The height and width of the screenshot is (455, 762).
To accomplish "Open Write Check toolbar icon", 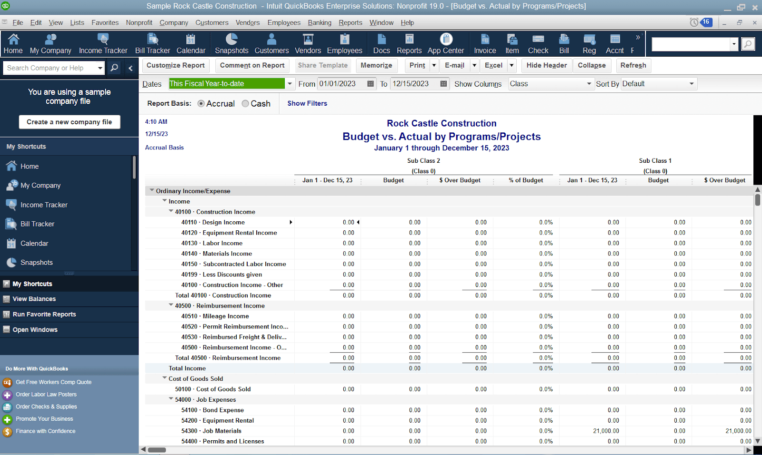I will point(538,44).
